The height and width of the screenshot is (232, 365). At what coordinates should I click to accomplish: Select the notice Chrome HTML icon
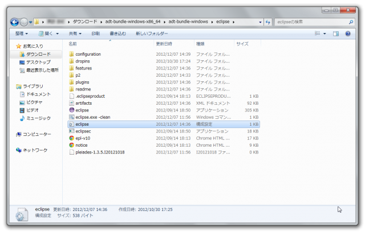click(x=71, y=145)
